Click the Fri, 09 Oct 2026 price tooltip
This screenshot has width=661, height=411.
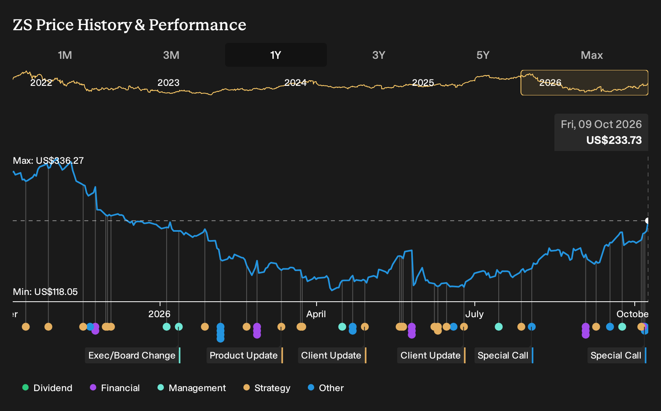point(601,132)
